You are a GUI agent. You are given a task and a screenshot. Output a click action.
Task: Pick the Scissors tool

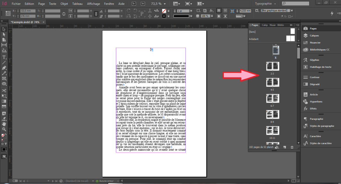click(4, 91)
